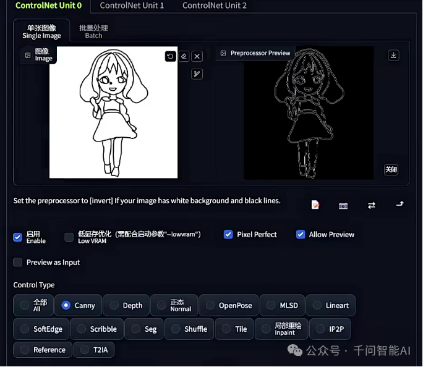
Task: Download the preprocessor preview image
Action: click(x=393, y=55)
